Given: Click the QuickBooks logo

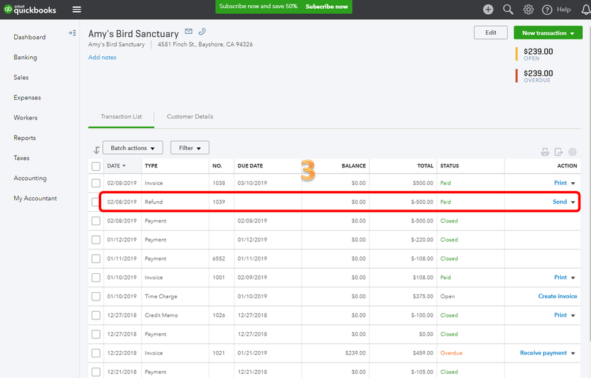Looking at the screenshot, I should [x=30, y=9].
